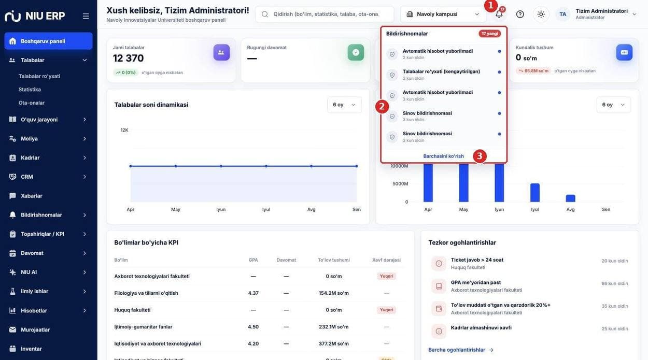Toggle the light/dark theme sun icon

click(541, 14)
